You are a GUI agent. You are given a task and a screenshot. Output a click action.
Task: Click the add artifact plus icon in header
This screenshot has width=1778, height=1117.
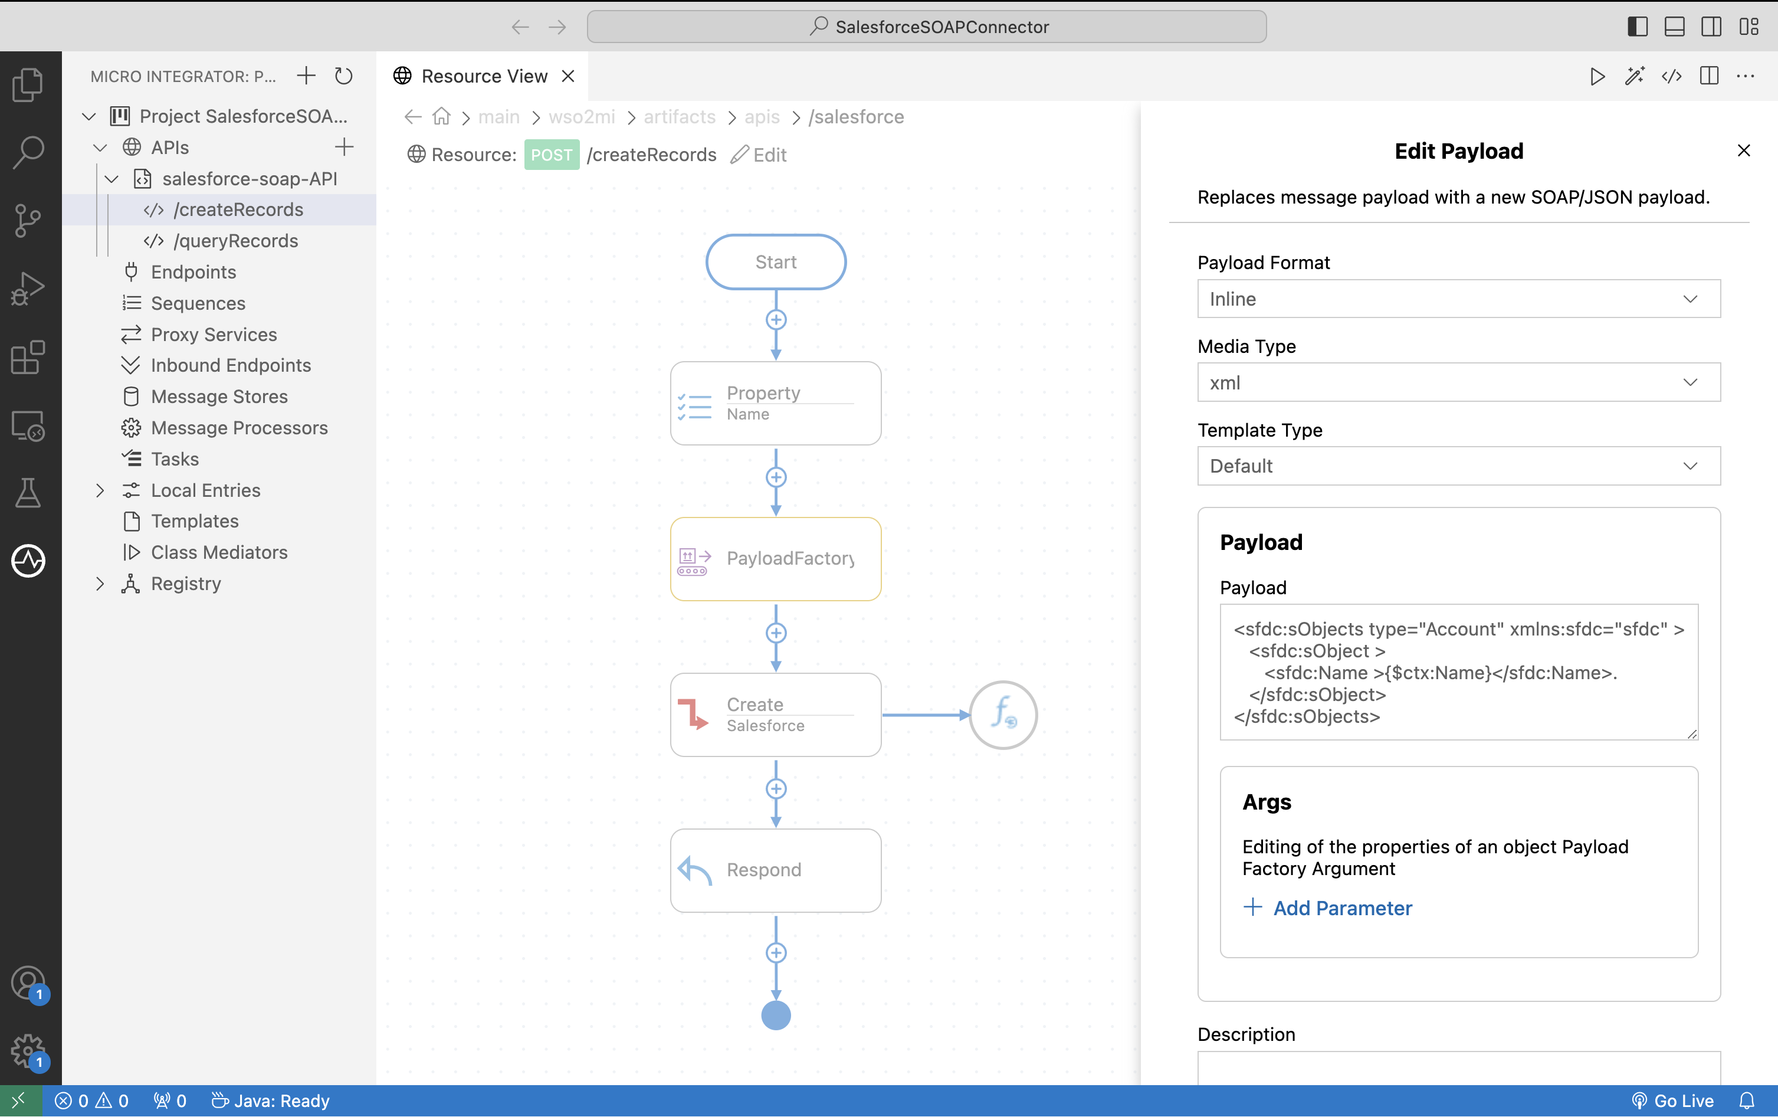click(306, 76)
